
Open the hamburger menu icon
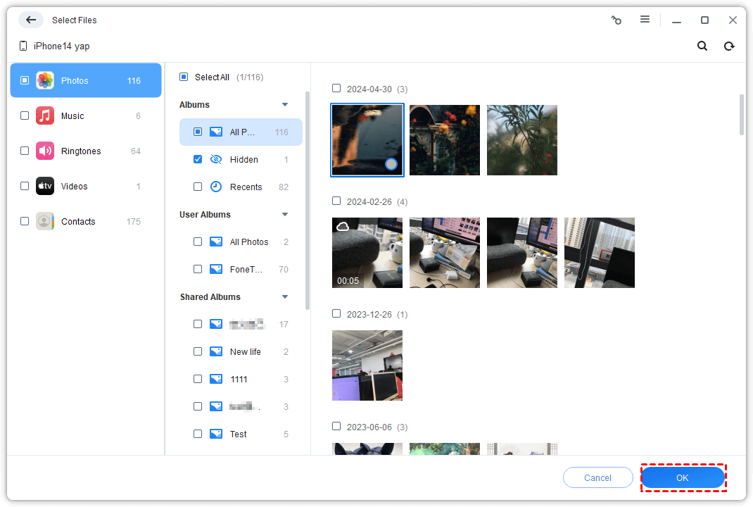(645, 19)
